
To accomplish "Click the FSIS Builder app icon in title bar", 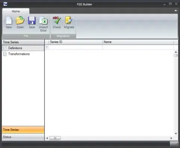I will click(5, 4).
